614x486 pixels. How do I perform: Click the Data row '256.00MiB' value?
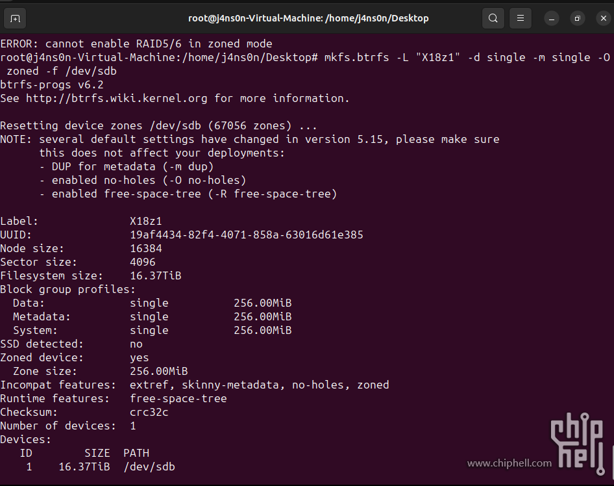[x=263, y=303]
